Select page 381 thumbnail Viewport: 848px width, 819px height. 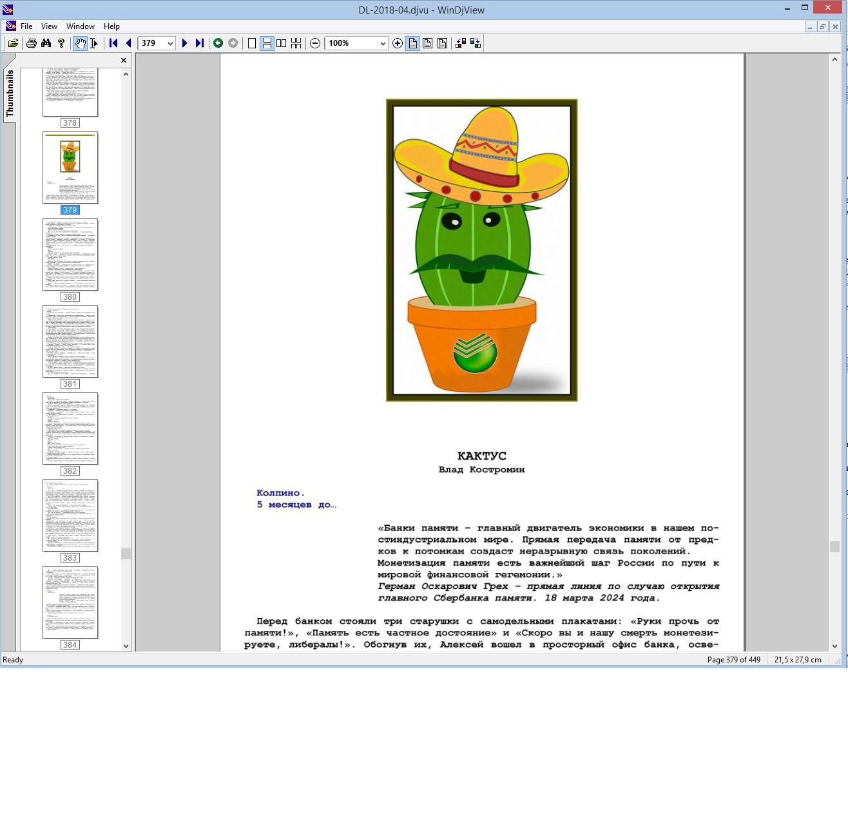pyautogui.click(x=70, y=342)
